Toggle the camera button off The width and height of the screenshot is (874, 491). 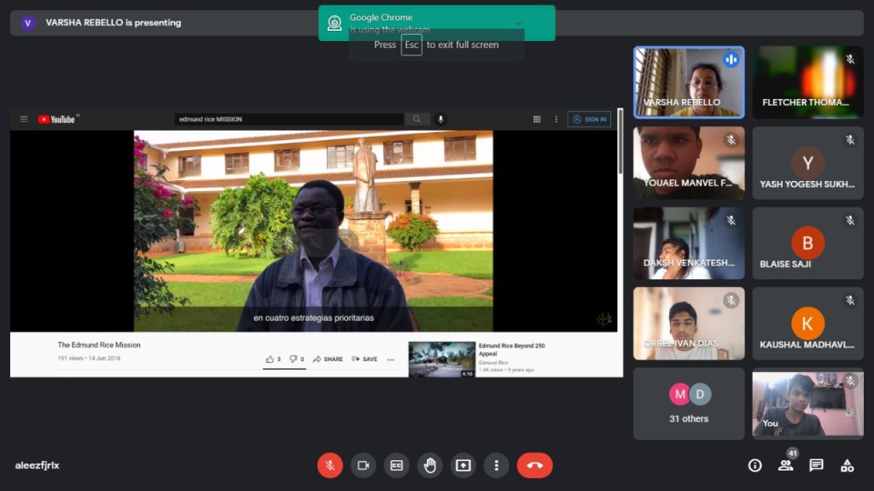click(363, 465)
